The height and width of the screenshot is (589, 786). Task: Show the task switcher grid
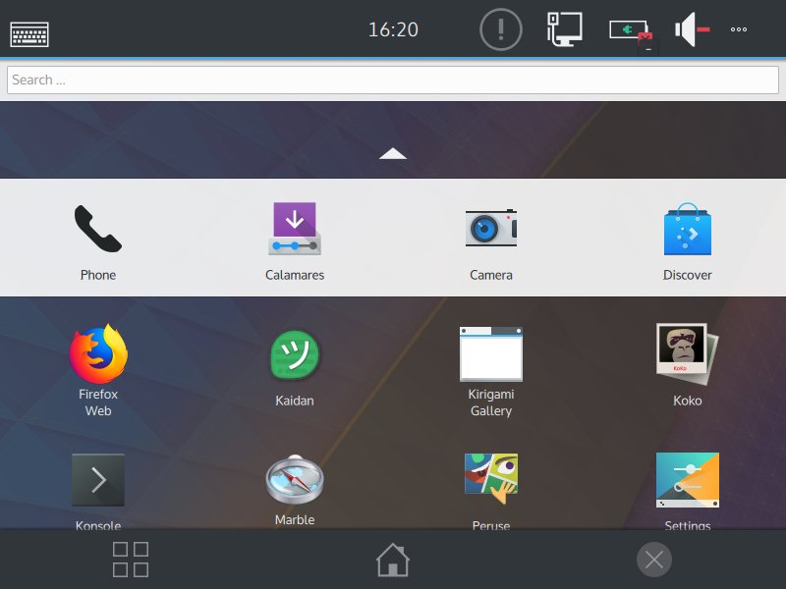coord(131,560)
